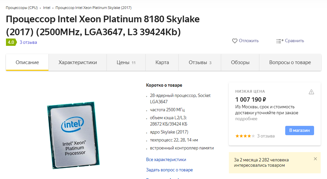Click the compare list icon
Viewport: 327px width, 179px height.
point(280,41)
